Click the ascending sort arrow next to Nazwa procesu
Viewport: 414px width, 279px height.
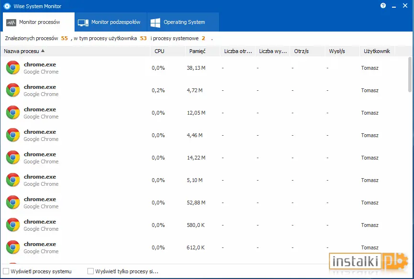pos(43,51)
